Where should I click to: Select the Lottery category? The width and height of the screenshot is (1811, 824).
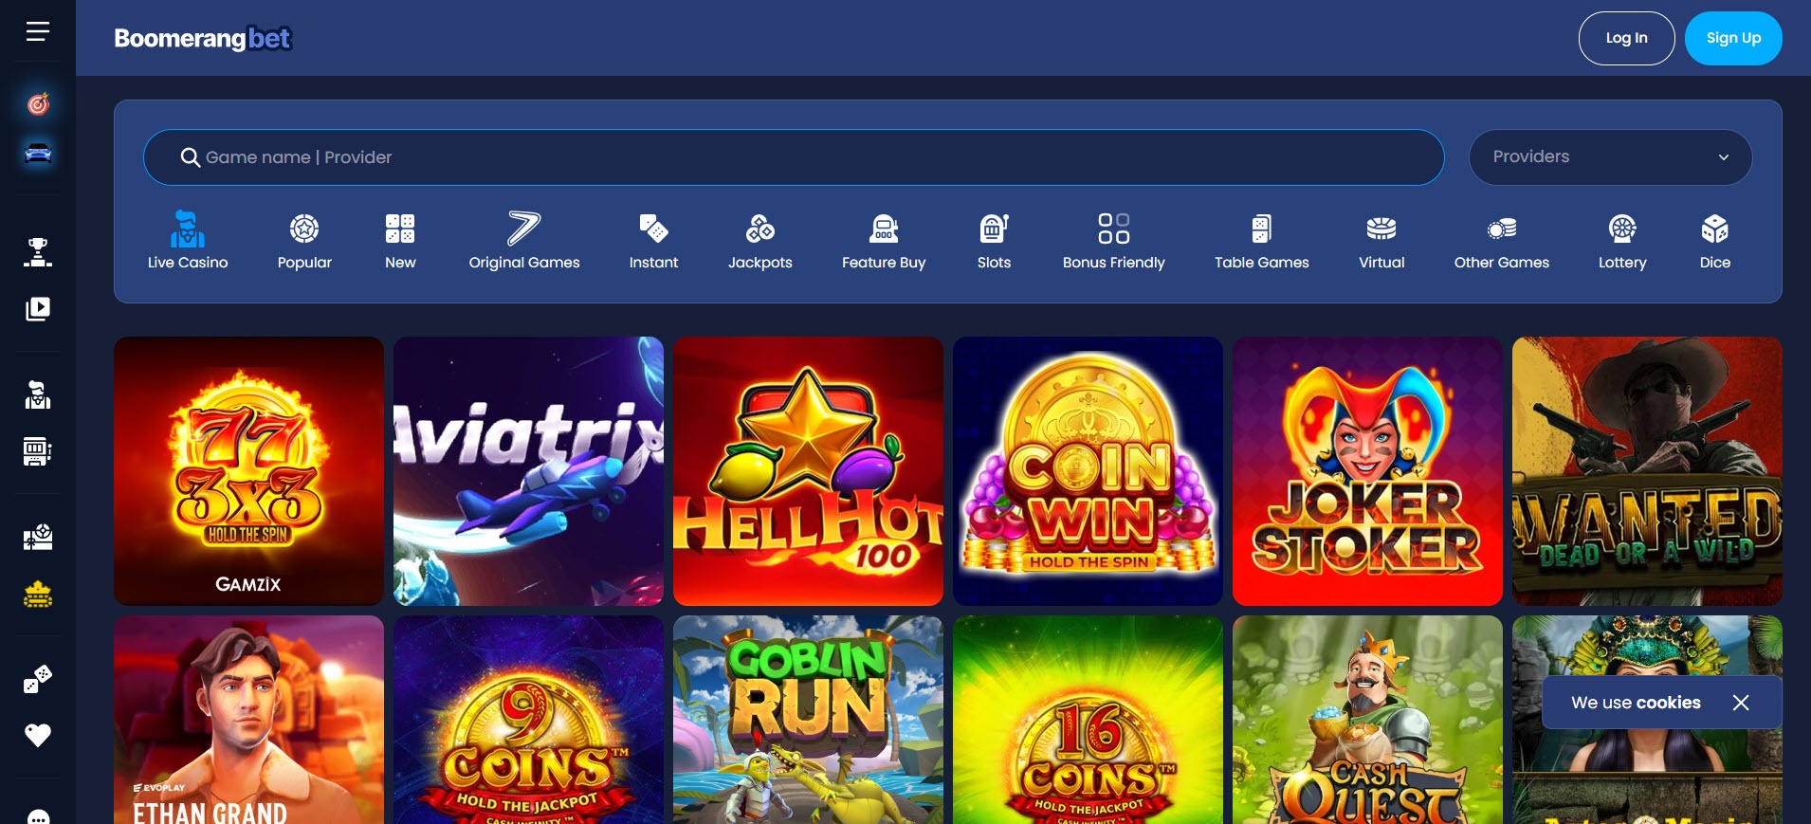[x=1622, y=241]
